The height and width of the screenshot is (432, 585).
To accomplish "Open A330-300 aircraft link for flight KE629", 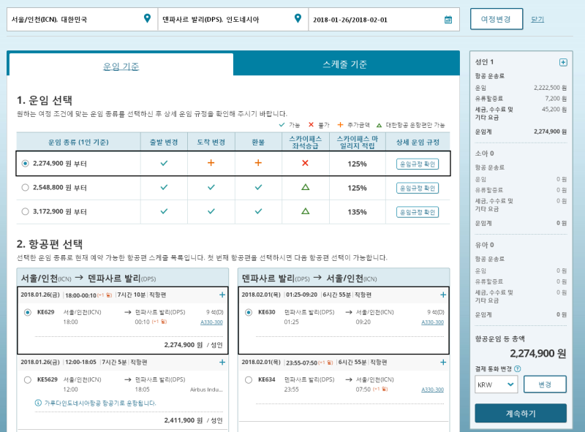I will point(211,322).
